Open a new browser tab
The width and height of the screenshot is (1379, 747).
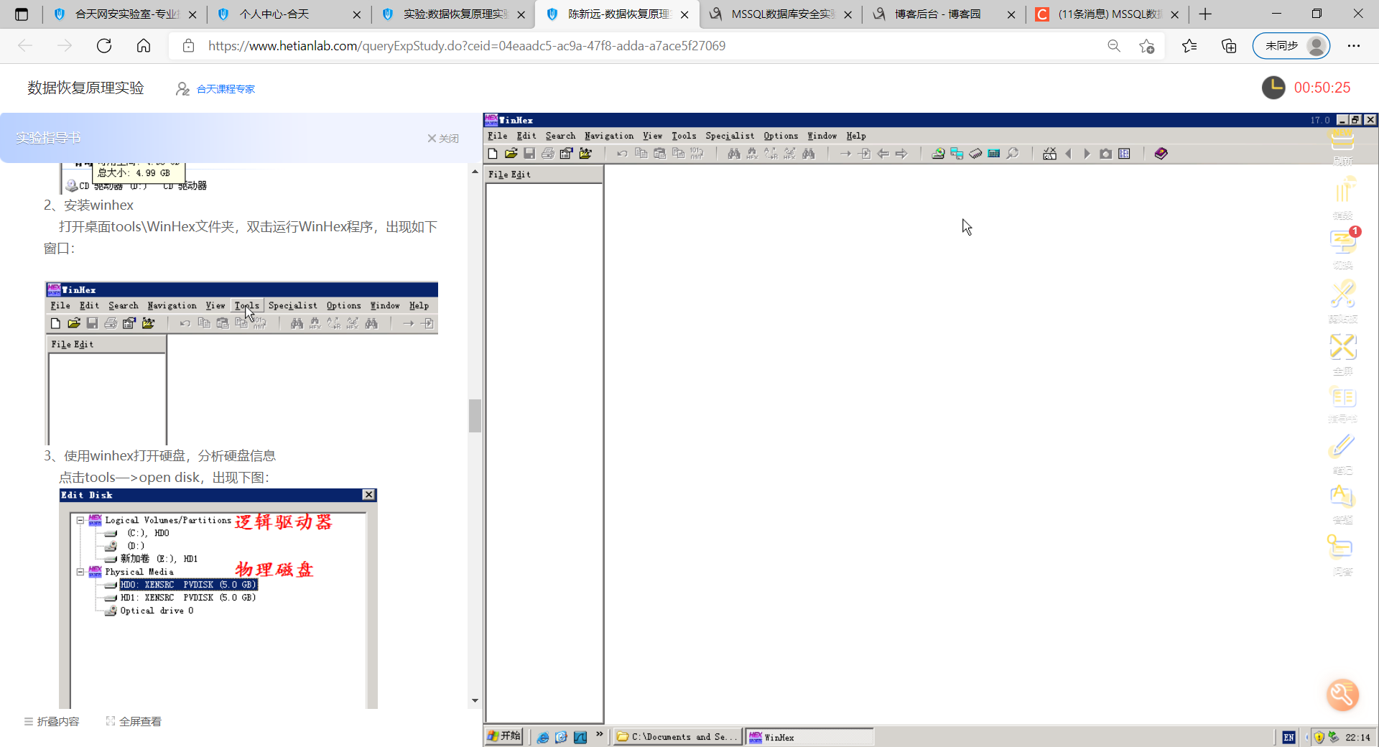point(1205,14)
